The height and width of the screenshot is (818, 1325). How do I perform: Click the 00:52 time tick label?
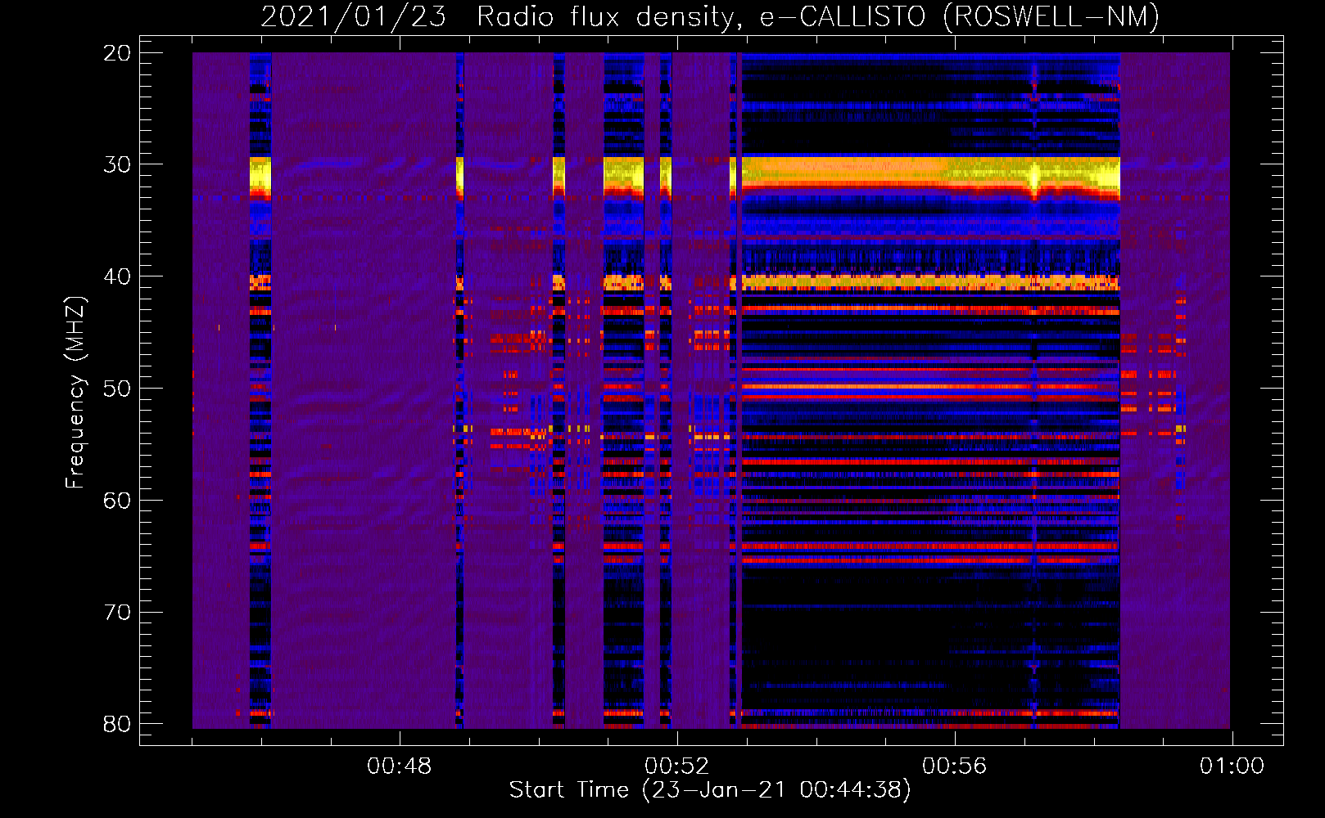click(x=676, y=766)
